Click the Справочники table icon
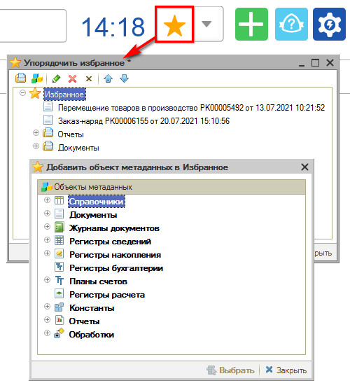Screen dimensions: 350x383 click(59, 200)
